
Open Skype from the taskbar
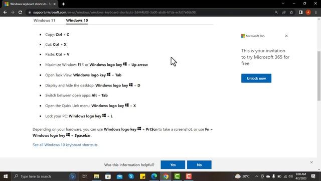[131, 176]
